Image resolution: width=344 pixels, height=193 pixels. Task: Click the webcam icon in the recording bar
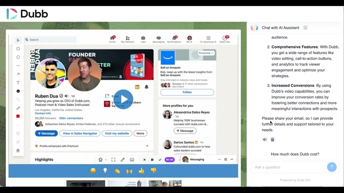pyautogui.click(x=101, y=159)
